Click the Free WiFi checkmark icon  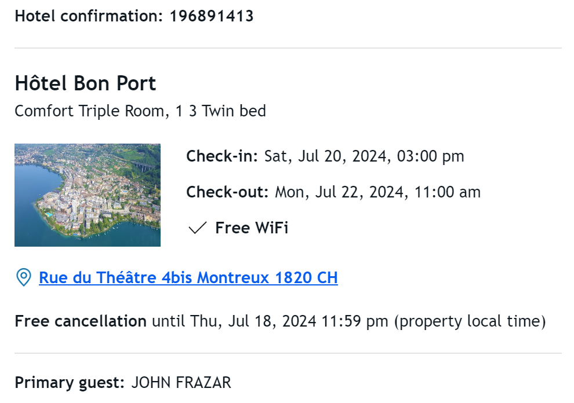point(197,228)
